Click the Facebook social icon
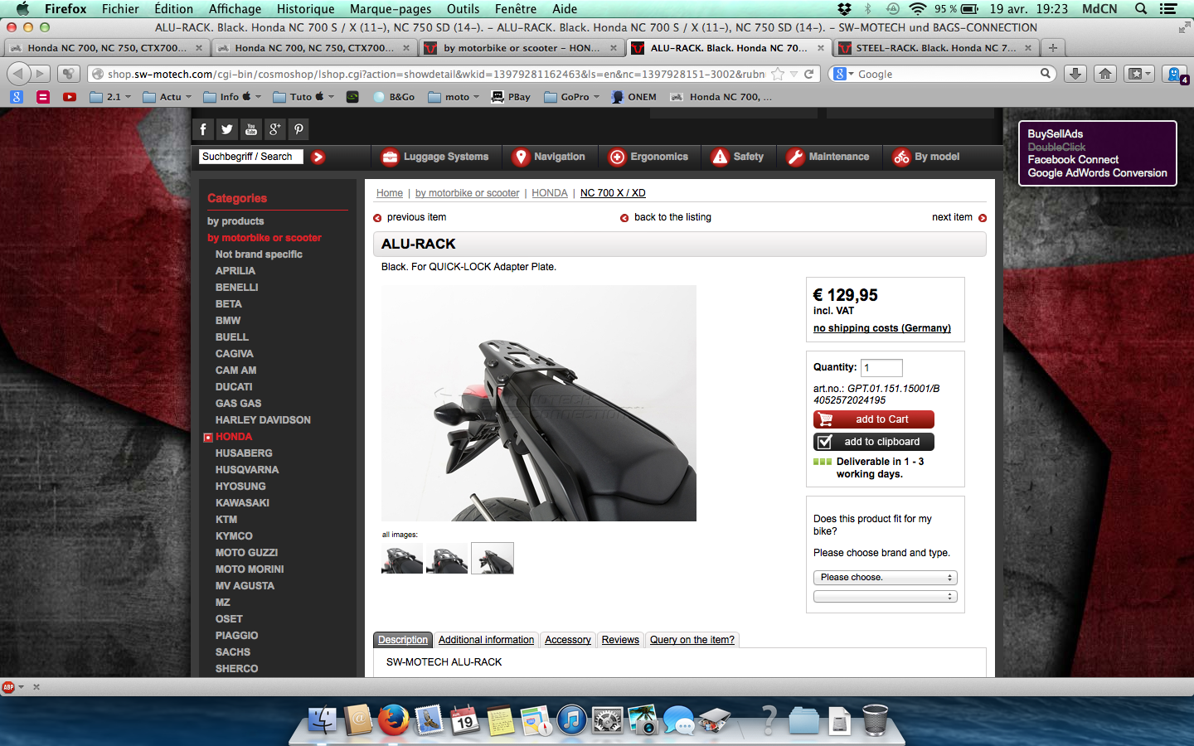 coord(203,129)
